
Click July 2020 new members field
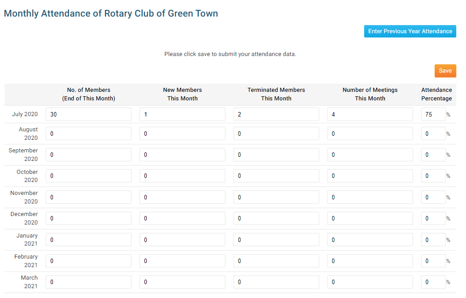(182, 114)
